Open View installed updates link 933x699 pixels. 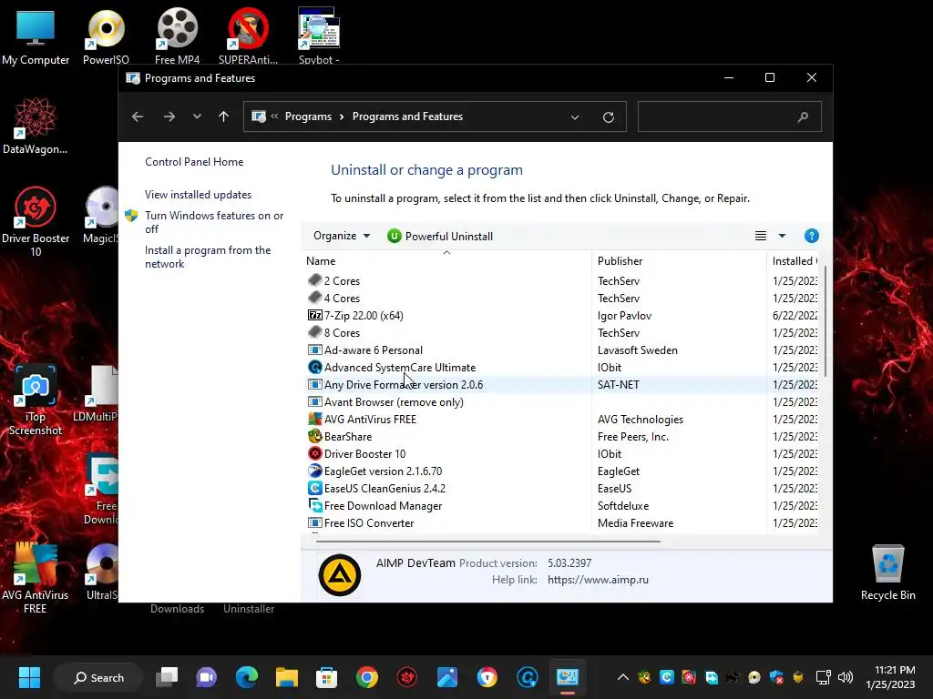[x=198, y=195]
